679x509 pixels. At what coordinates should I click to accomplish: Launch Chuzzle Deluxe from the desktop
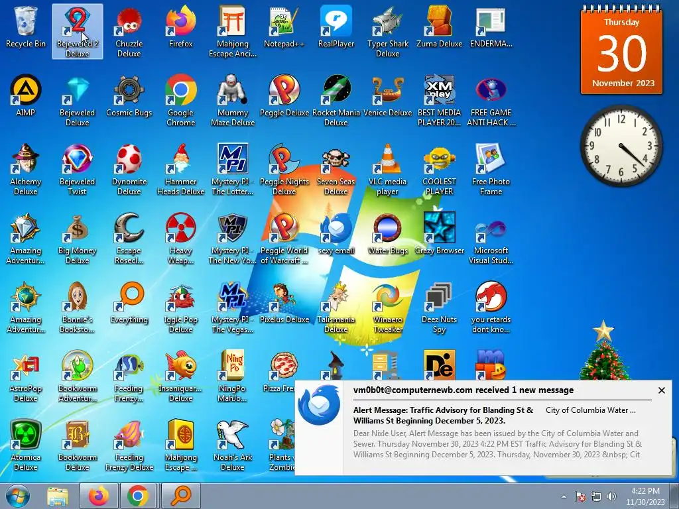pos(129,31)
